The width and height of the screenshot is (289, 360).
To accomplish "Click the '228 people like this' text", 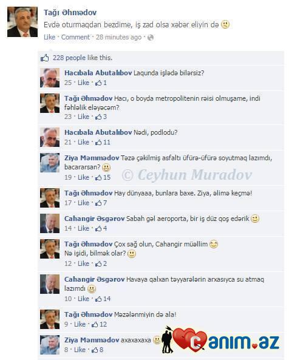I will 83,58.
